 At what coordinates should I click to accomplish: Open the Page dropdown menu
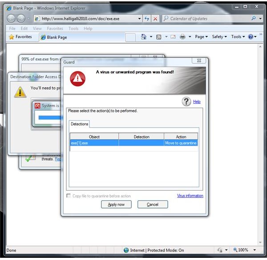tap(202, 37)
